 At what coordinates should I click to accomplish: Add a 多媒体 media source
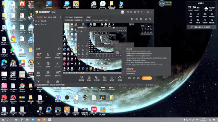pyautogui.click(x=104, y=78)
